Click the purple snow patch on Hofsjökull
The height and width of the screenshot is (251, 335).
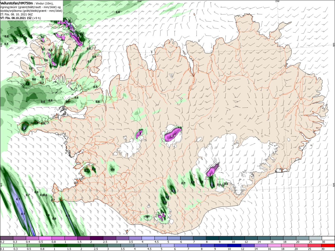173,135
